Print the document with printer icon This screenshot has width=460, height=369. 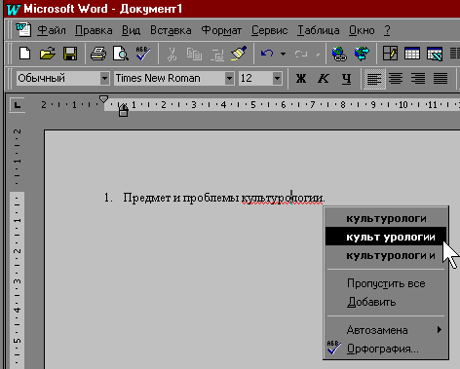coord(98,54)
